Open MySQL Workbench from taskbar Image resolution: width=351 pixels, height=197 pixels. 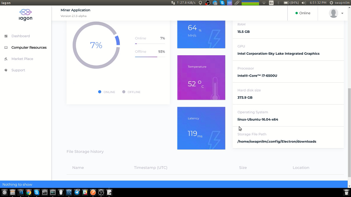tap(69, 192)
